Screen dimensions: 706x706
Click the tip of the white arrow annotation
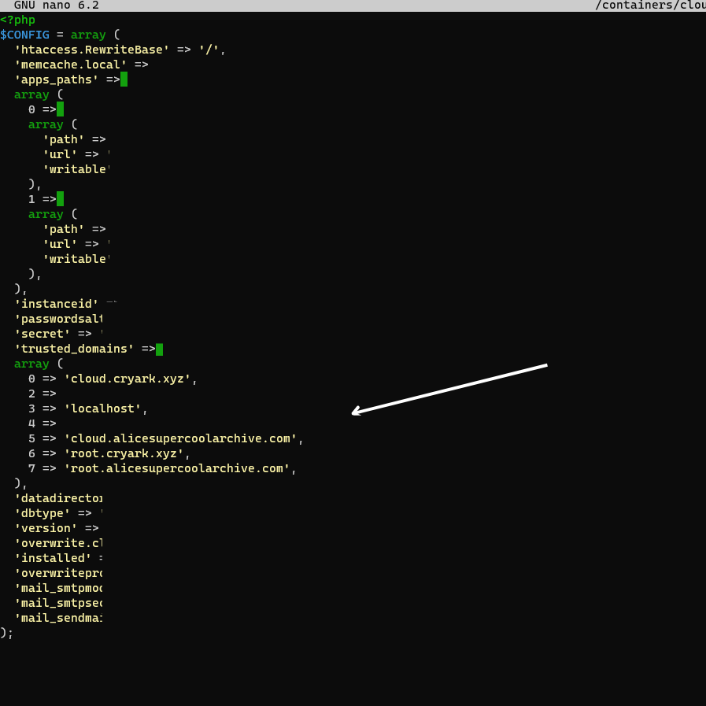pos(353,412)
